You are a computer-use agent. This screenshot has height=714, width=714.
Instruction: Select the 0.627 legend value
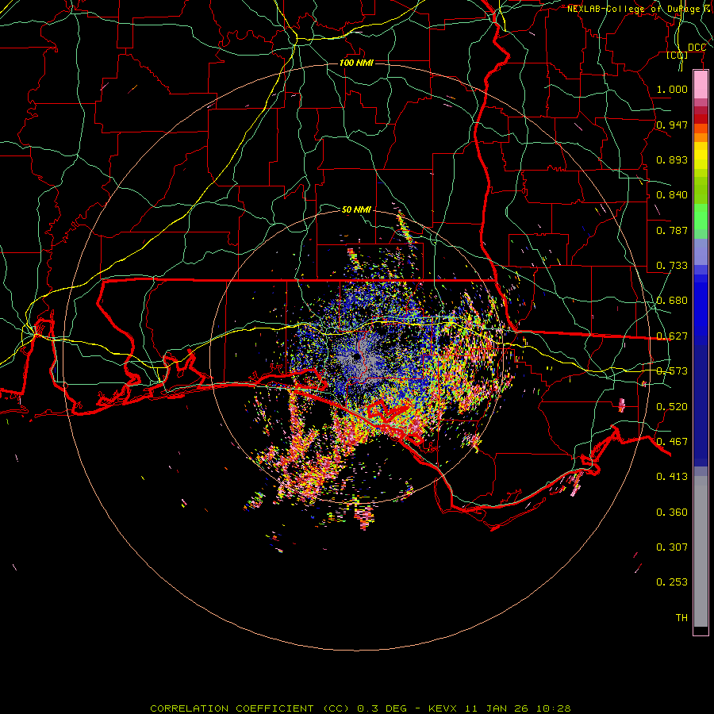pos(672,336)
